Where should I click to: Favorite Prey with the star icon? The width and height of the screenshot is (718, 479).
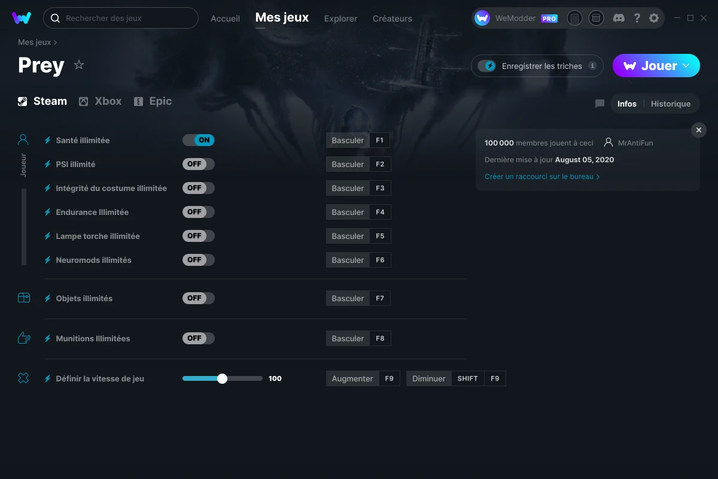pyautogui.click(x=79, y=65)
